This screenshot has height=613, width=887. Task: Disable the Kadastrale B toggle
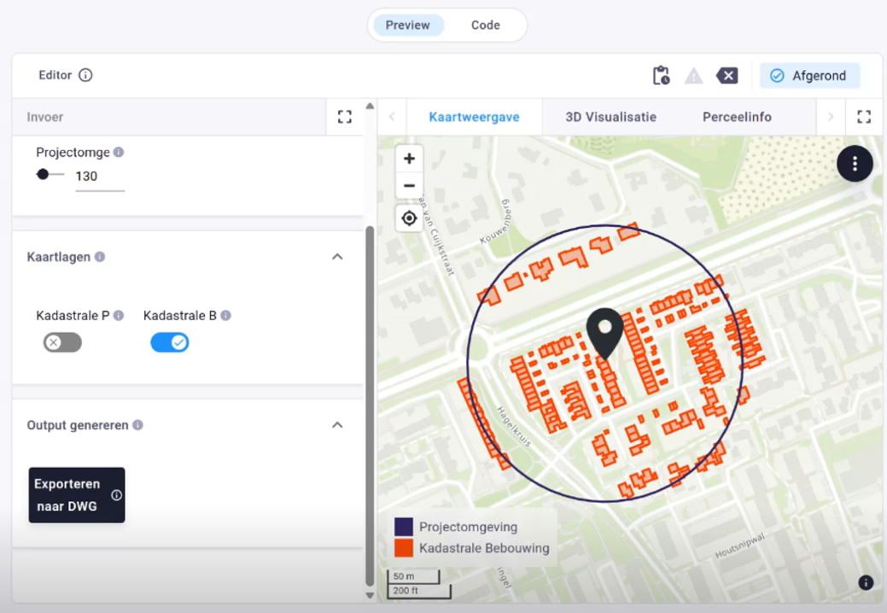[169, 342]
